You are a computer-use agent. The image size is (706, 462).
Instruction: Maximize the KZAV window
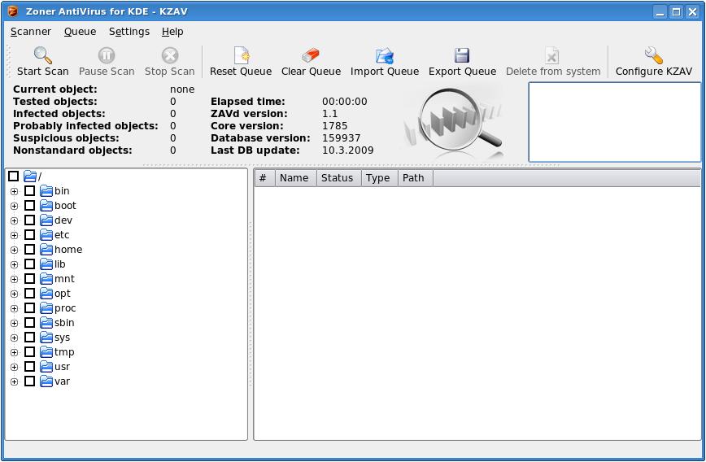(x=676, y=11)
